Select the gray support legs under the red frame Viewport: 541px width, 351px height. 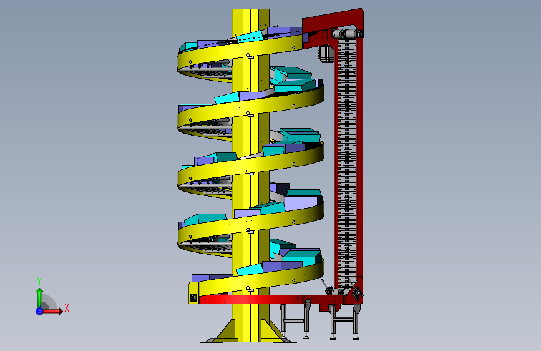(319, 321)
